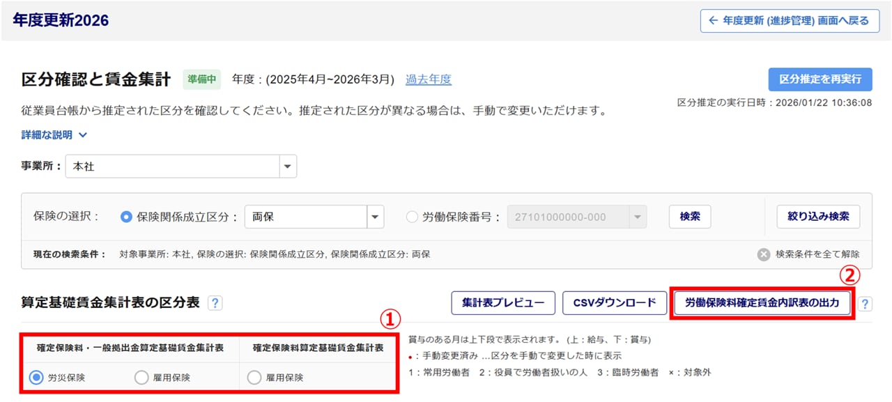
Task: Click 労働保険料確定賃金内訳表の出力 button
Action: pyautogui.click(x=762, y=303)
